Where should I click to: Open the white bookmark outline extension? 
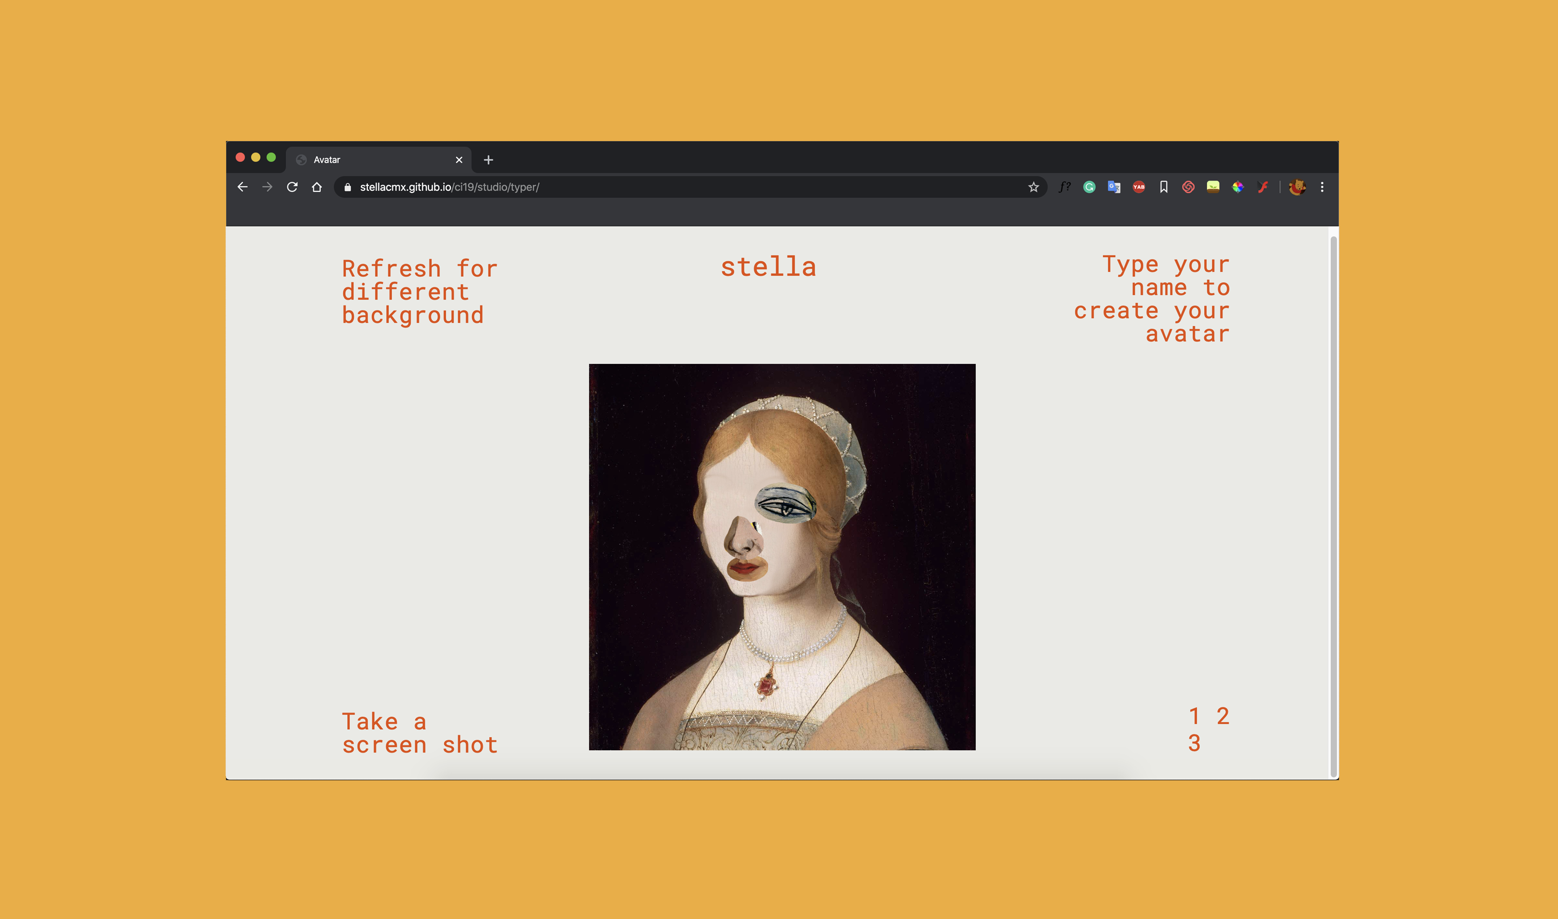coord(1163,187)
